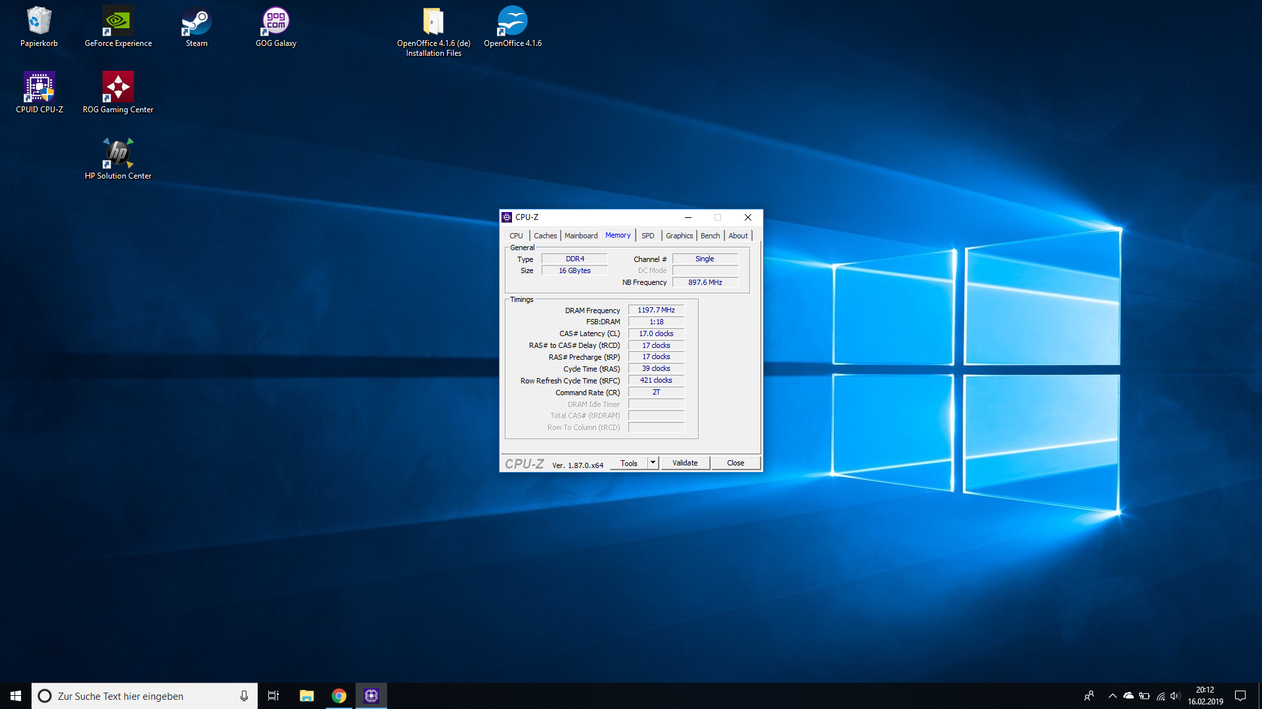The height and width of the screenshot is (709, 1262).
Task: Click the Single channel field
Action: click(x=705, y=259)
